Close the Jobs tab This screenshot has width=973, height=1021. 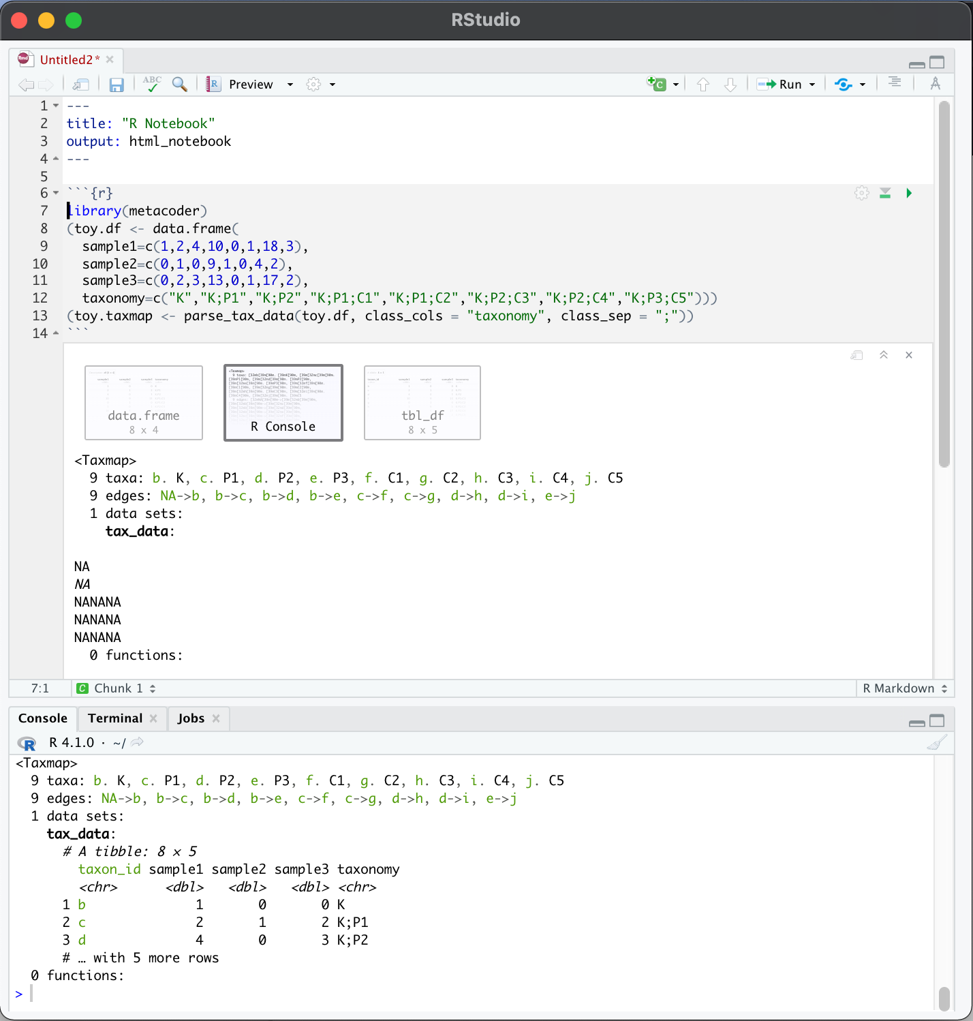216,718
